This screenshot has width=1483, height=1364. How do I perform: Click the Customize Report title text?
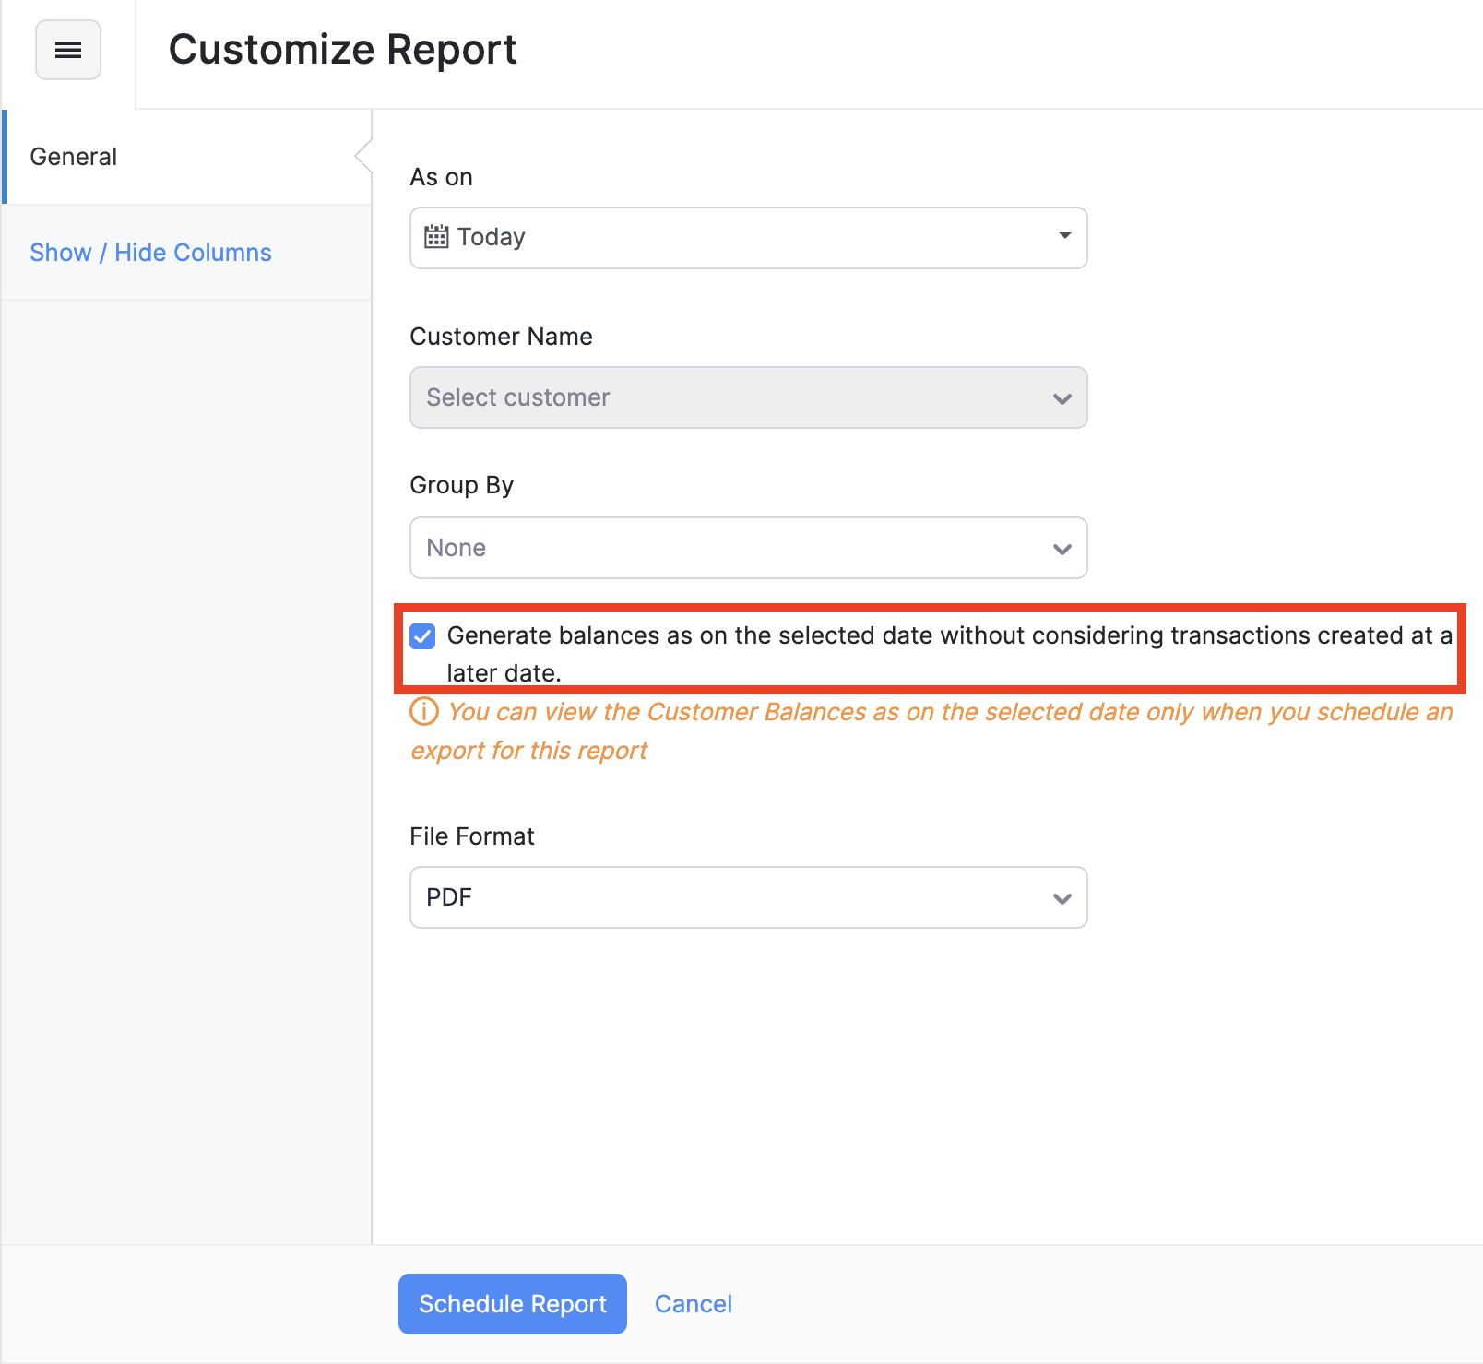pos(343,50)
